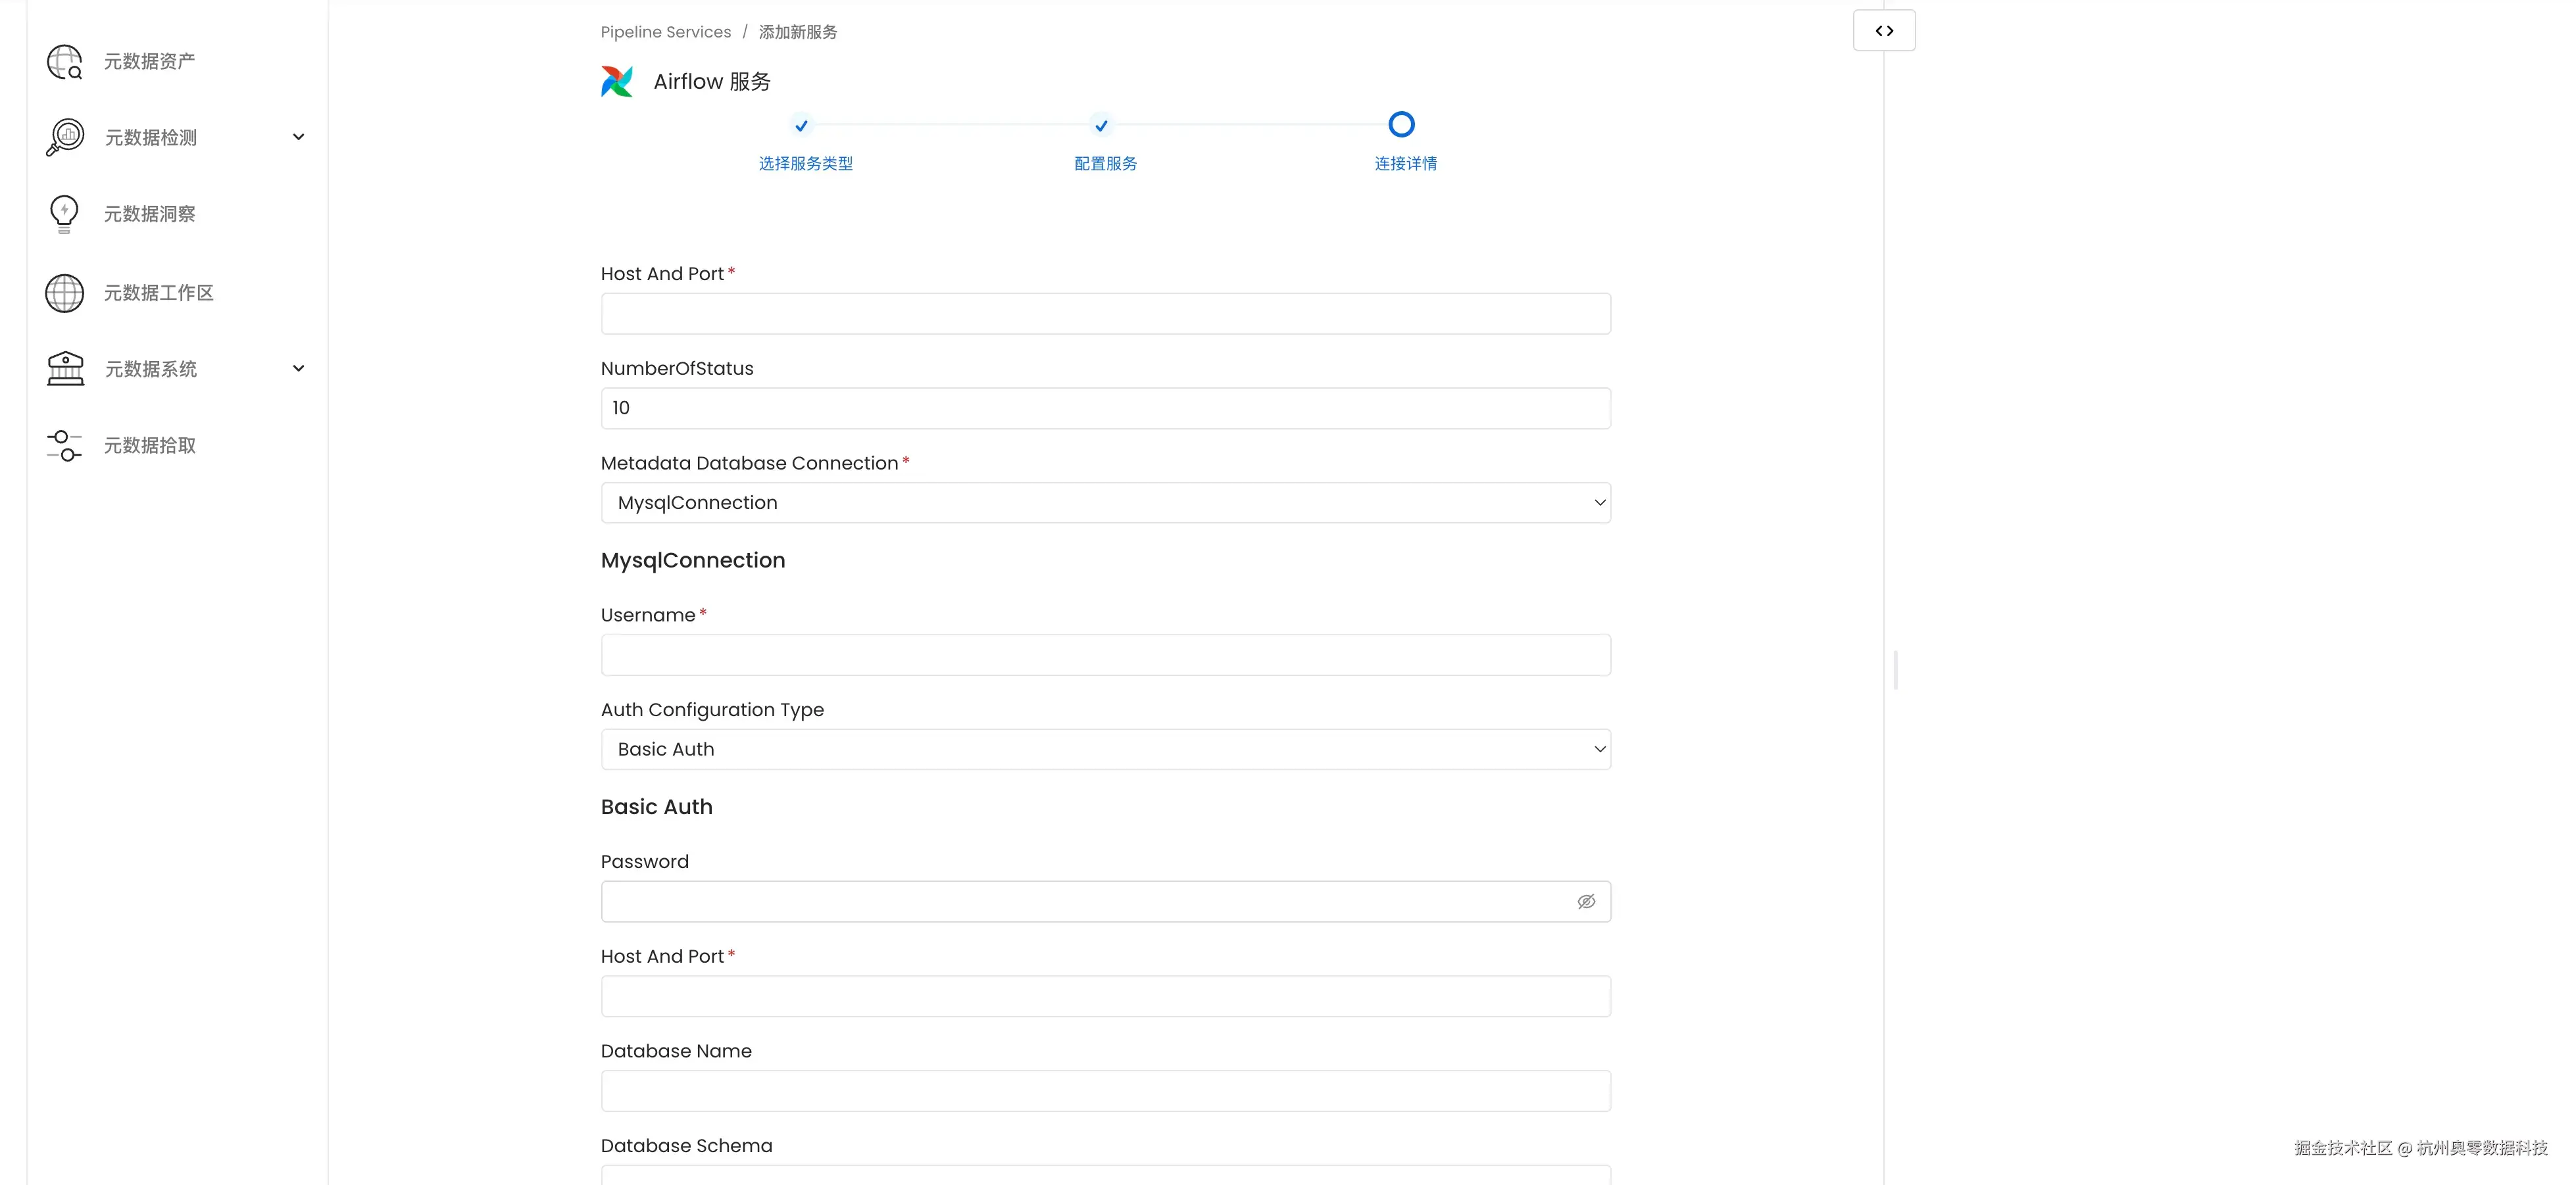2576x1185 pixels.
Task: Expand the 元数据系统 submenu chevron
Action: click(298, 369)
